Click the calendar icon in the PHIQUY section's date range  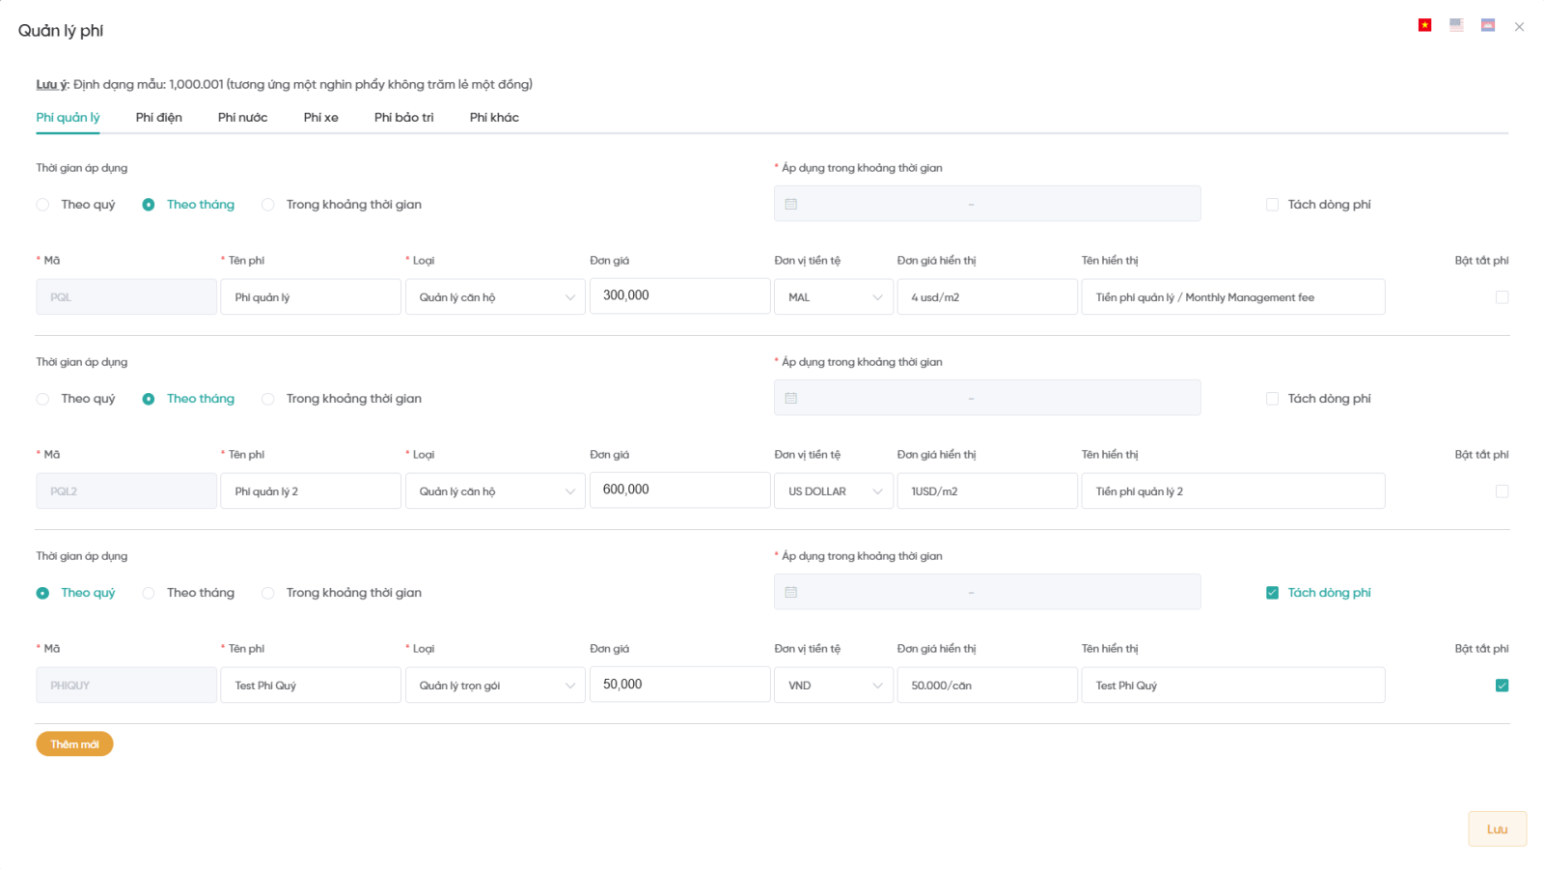click(x=791, y=592)
